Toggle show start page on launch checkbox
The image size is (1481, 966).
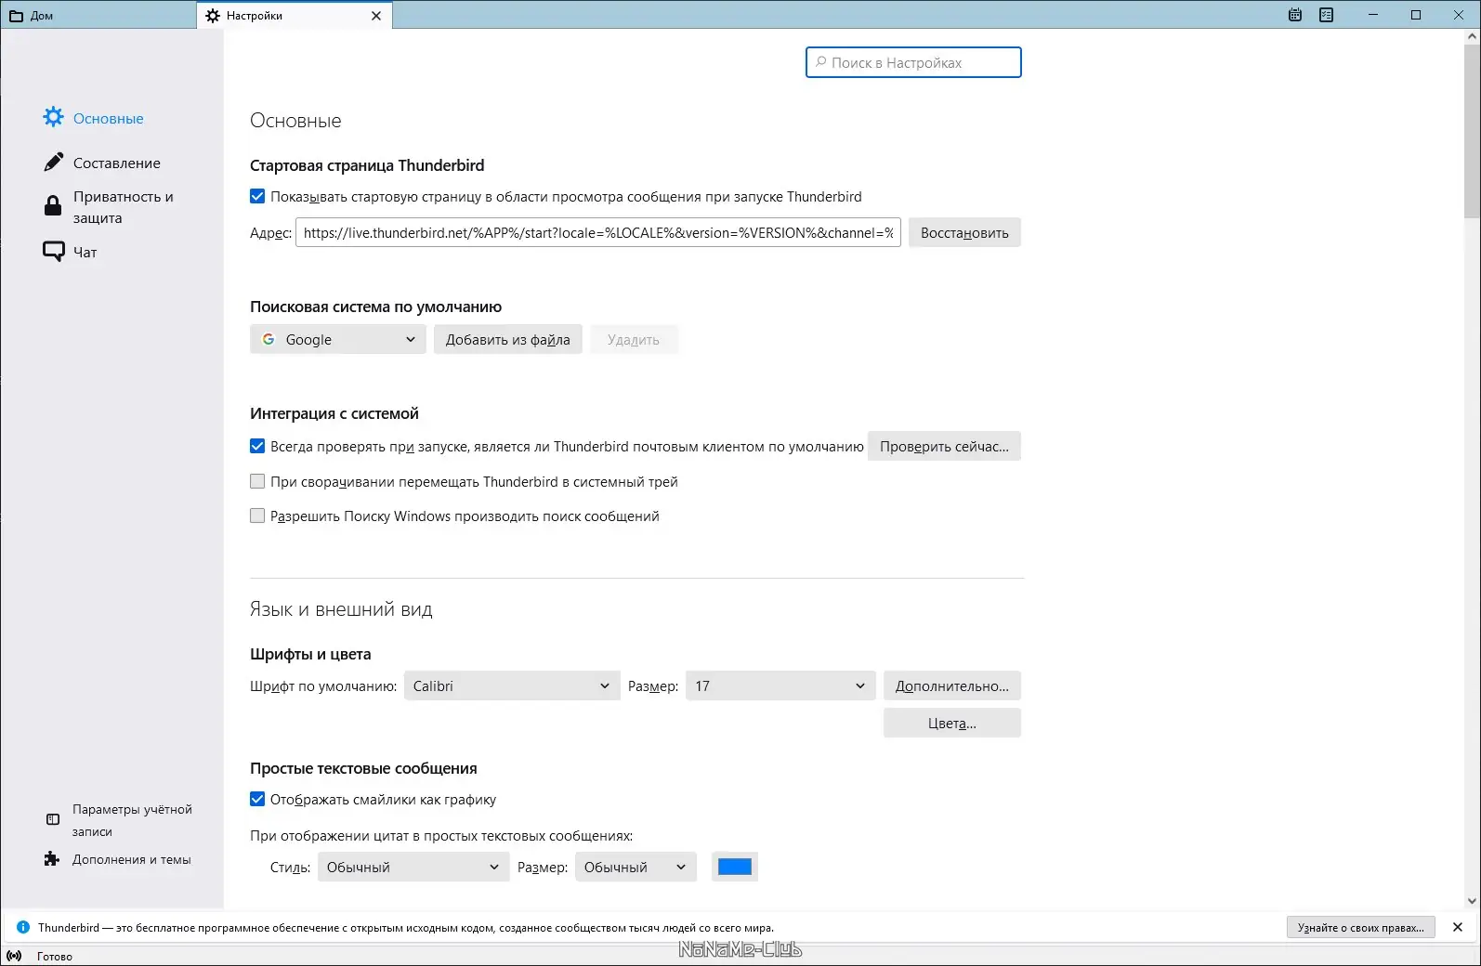pos(257,196)
